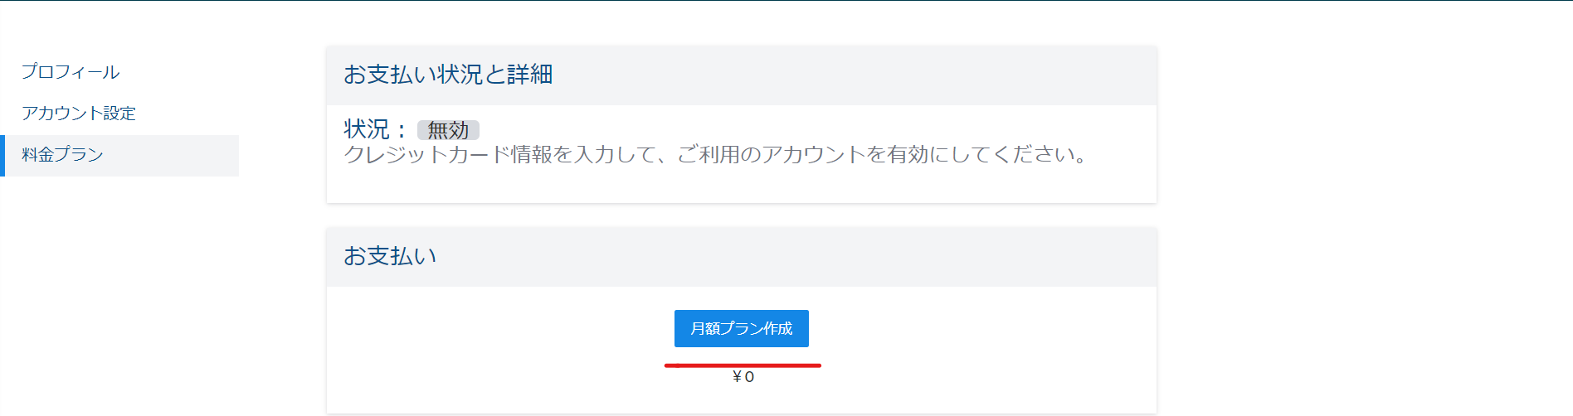The image size is (1573, 416).
Task: Select the 料金プラン sidebar item
Action: [119, 155]
